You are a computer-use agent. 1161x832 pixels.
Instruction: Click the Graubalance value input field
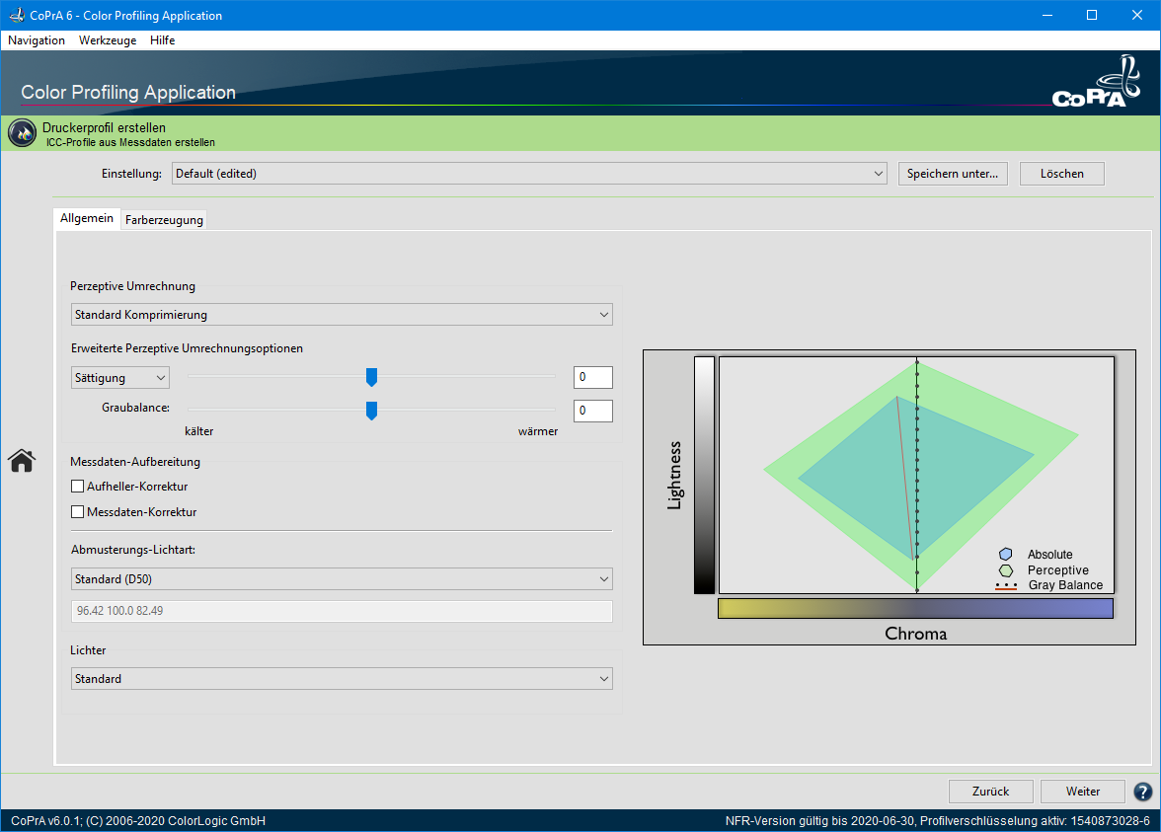(x=592, y=411)
